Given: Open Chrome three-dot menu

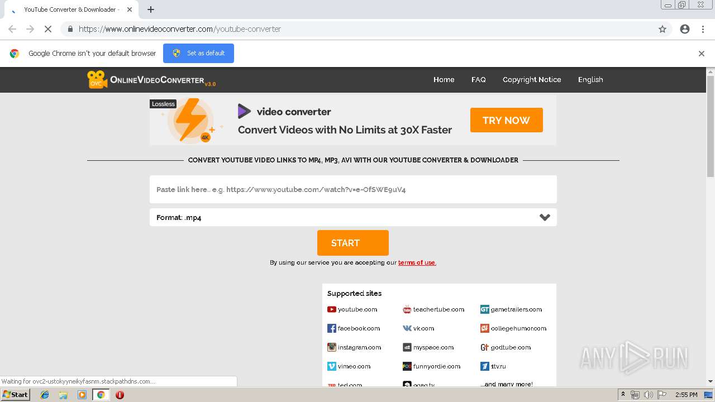Looking at the screenshot, I should coord(703,29).
